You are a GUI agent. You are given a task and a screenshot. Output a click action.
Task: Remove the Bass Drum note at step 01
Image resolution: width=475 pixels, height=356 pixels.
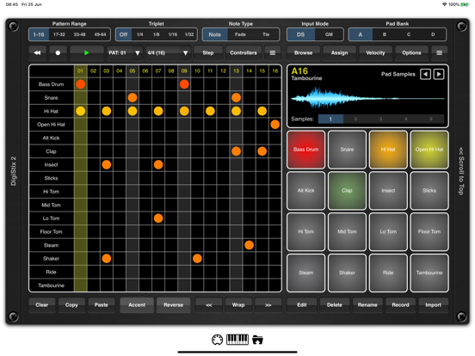pos(81,84)
